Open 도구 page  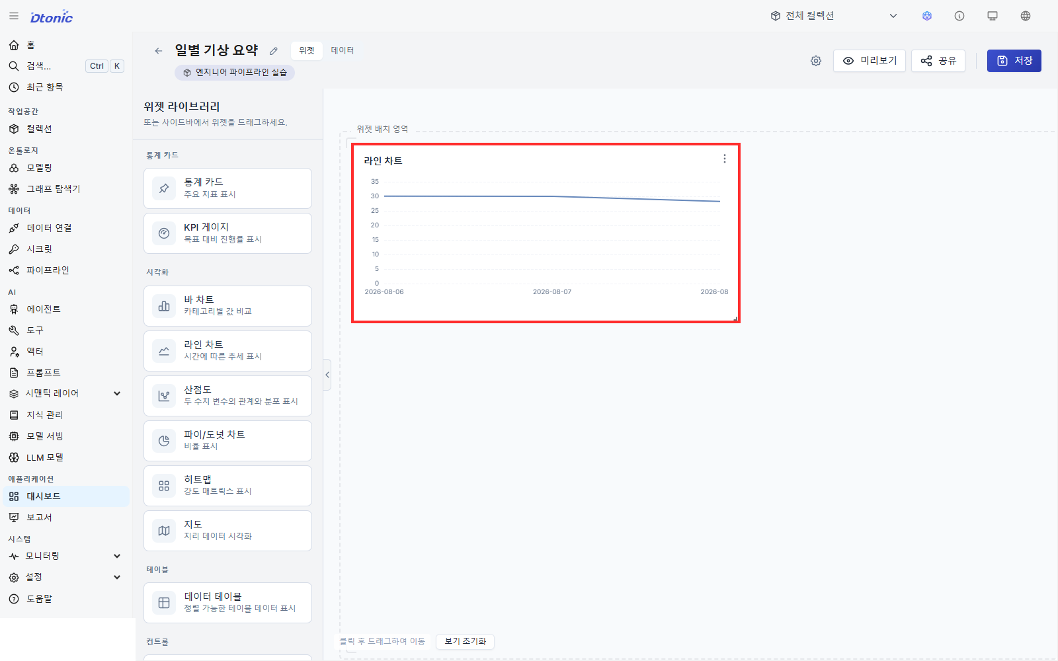[x=66, y=330]
